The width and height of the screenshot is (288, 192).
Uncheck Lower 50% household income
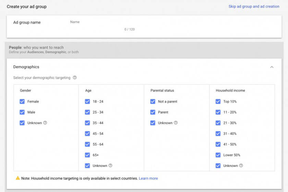pos(218,155)
